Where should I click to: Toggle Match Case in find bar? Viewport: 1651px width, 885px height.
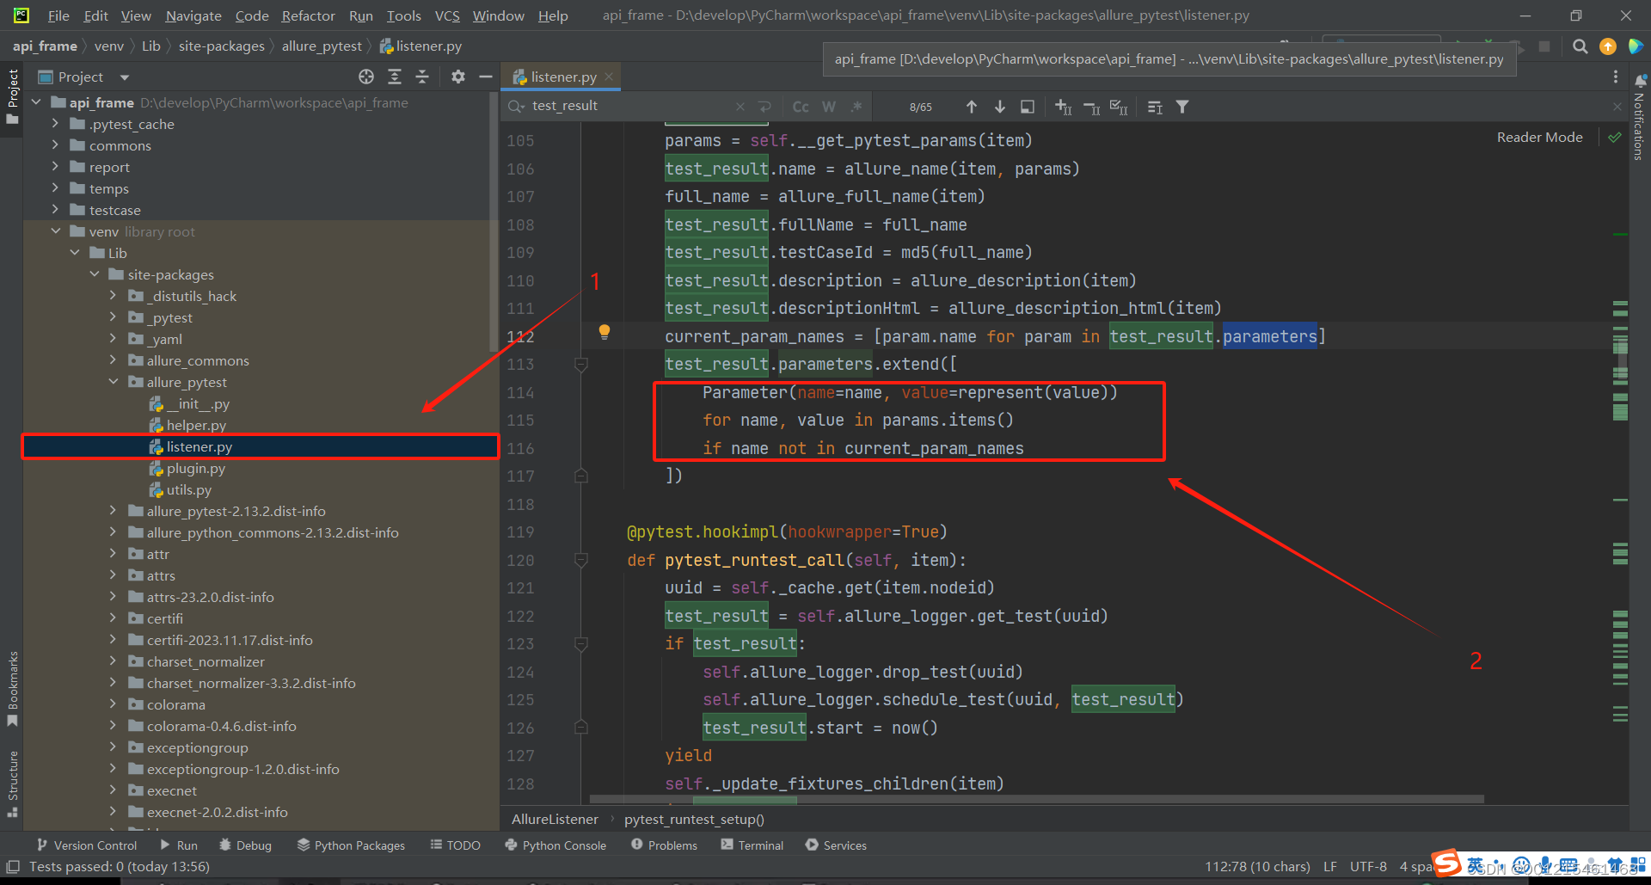pos(801,107)
